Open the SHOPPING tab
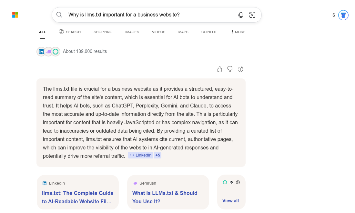The image size is (355, 213). (103, 32)
